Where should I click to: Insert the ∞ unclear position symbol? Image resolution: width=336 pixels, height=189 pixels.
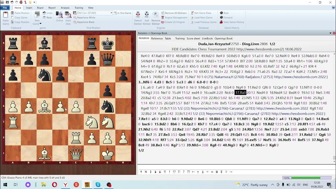212,172
